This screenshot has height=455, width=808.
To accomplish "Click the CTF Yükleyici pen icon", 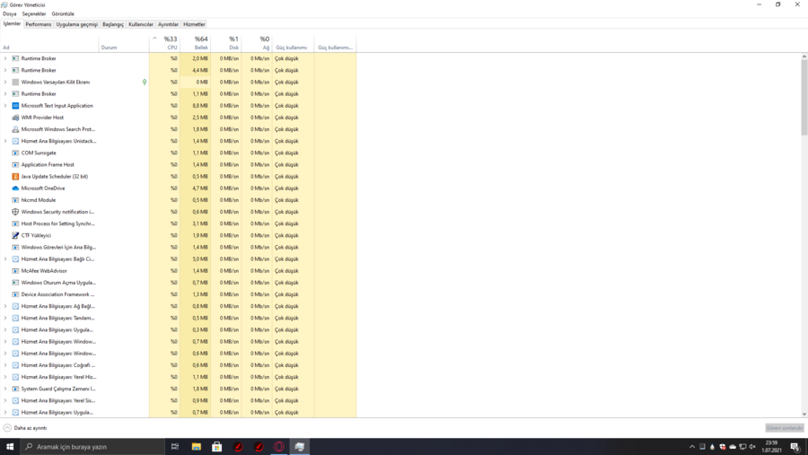I will click(15, 235).
